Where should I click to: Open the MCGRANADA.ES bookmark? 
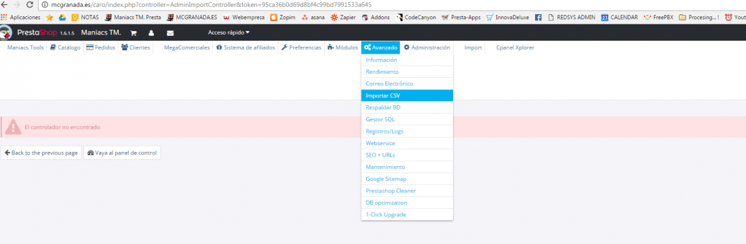pos(193,17)
